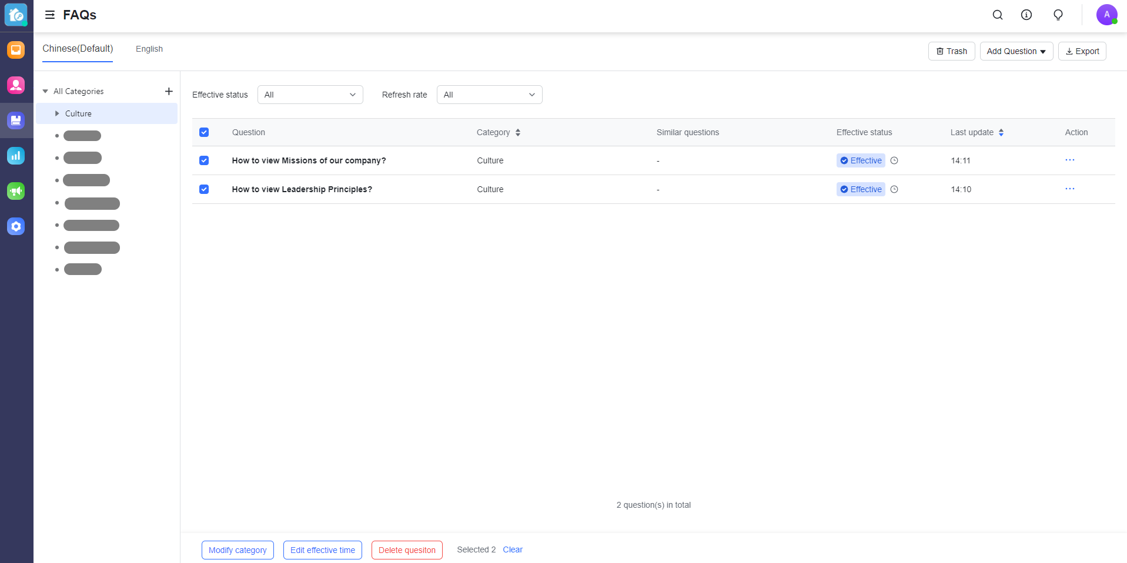Click the avatar with green status indicator

1106,15
